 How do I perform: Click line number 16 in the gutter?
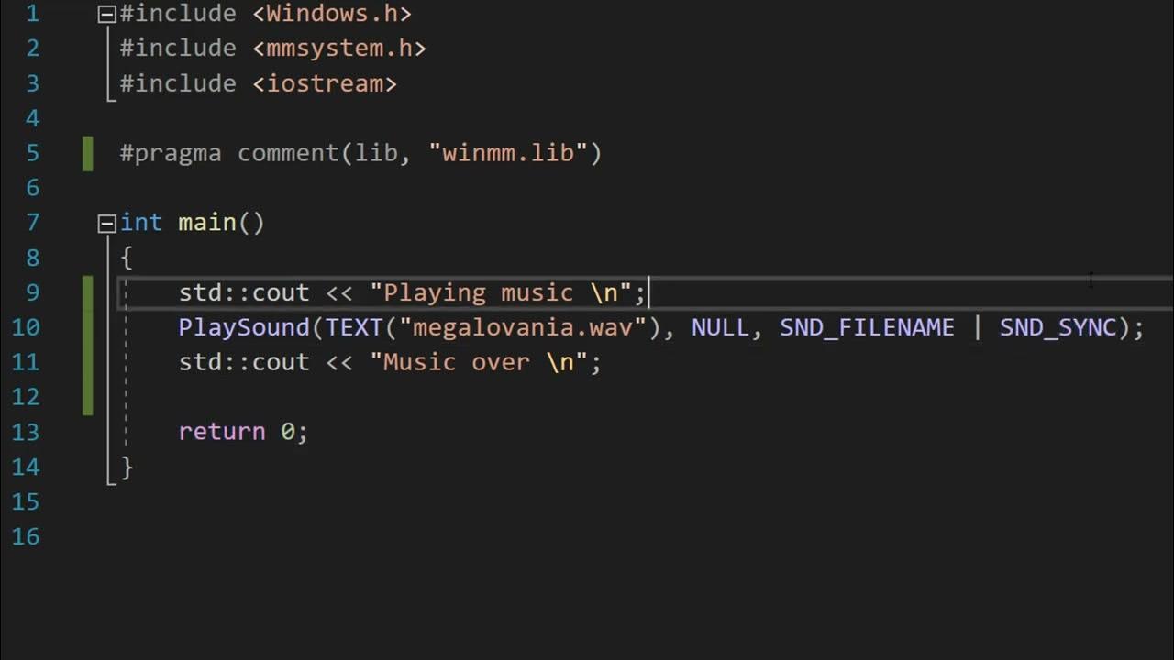26,536
